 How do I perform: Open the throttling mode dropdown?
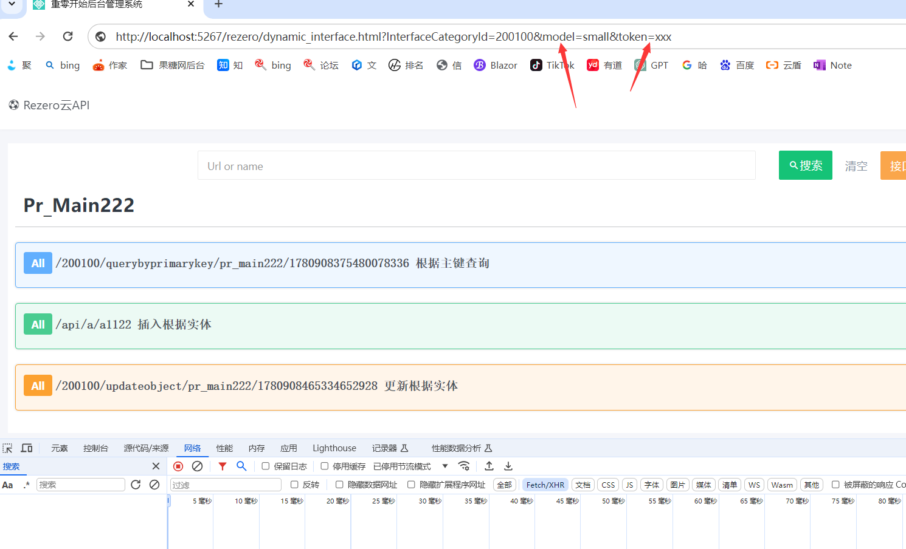tap(445, 466)
